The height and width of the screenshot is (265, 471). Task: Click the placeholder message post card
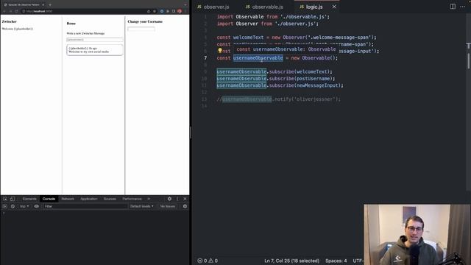pos(95,50)
